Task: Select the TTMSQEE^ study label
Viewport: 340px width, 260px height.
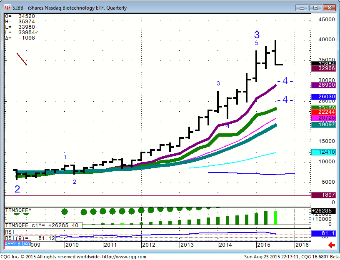Action: pos(18,210)
